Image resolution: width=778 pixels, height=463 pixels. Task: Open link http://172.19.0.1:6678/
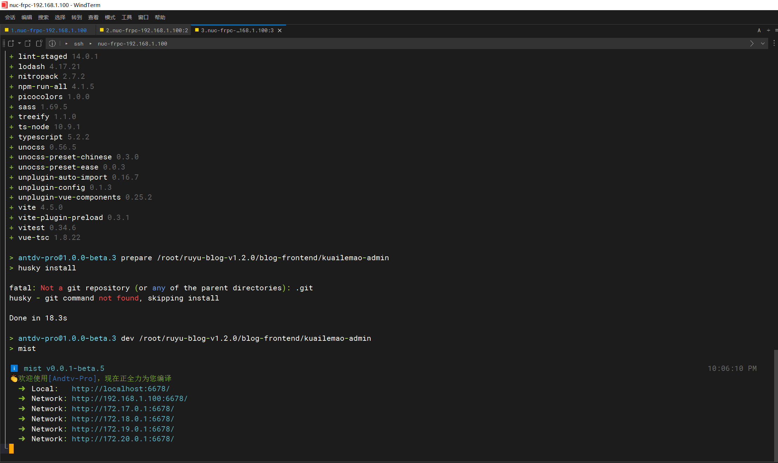pos(123,429)
